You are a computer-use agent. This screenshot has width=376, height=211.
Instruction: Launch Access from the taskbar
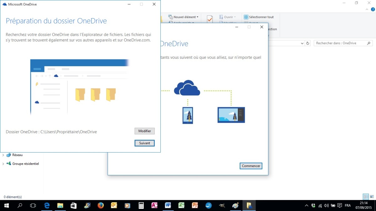pos(154,205)
